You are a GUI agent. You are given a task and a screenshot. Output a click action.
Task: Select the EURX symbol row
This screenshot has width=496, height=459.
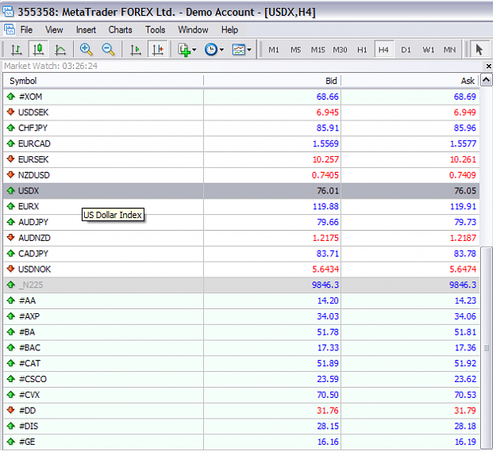(x=241, y=207)
